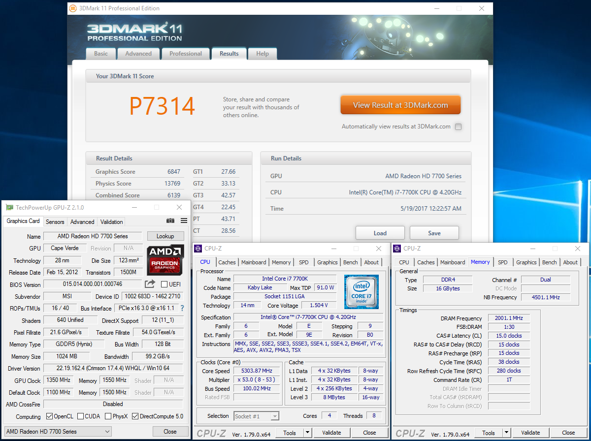Toggle the UEFI checkbox in GPU-Z
The height and width of the screenshot is (441, 591).
[164, 284]
